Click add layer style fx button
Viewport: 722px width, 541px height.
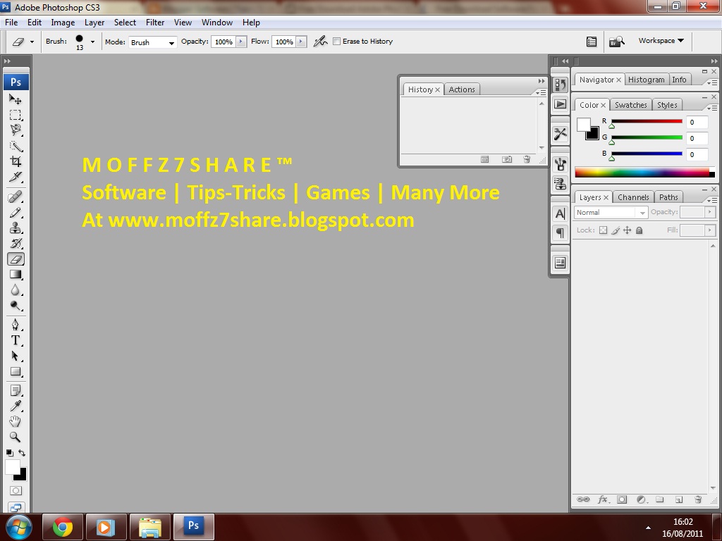point(603,499)
